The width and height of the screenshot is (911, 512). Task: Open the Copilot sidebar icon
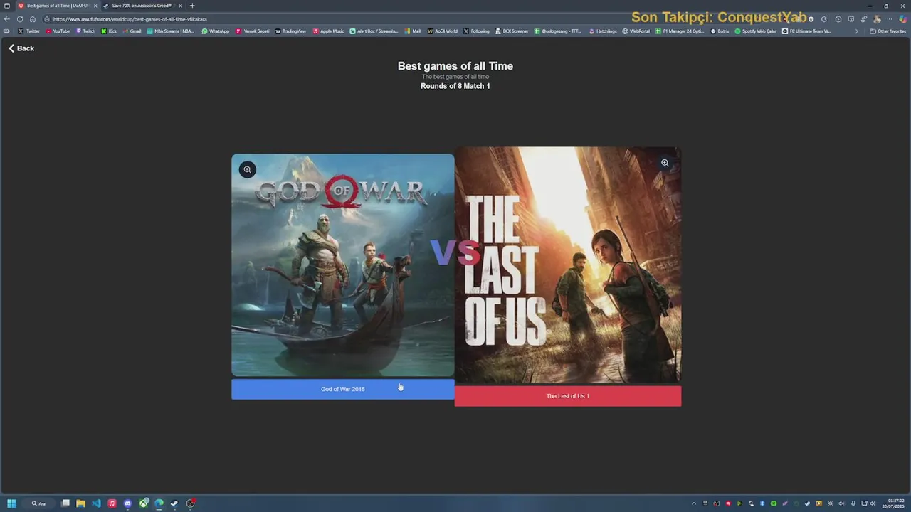click(x=903, y=19)
